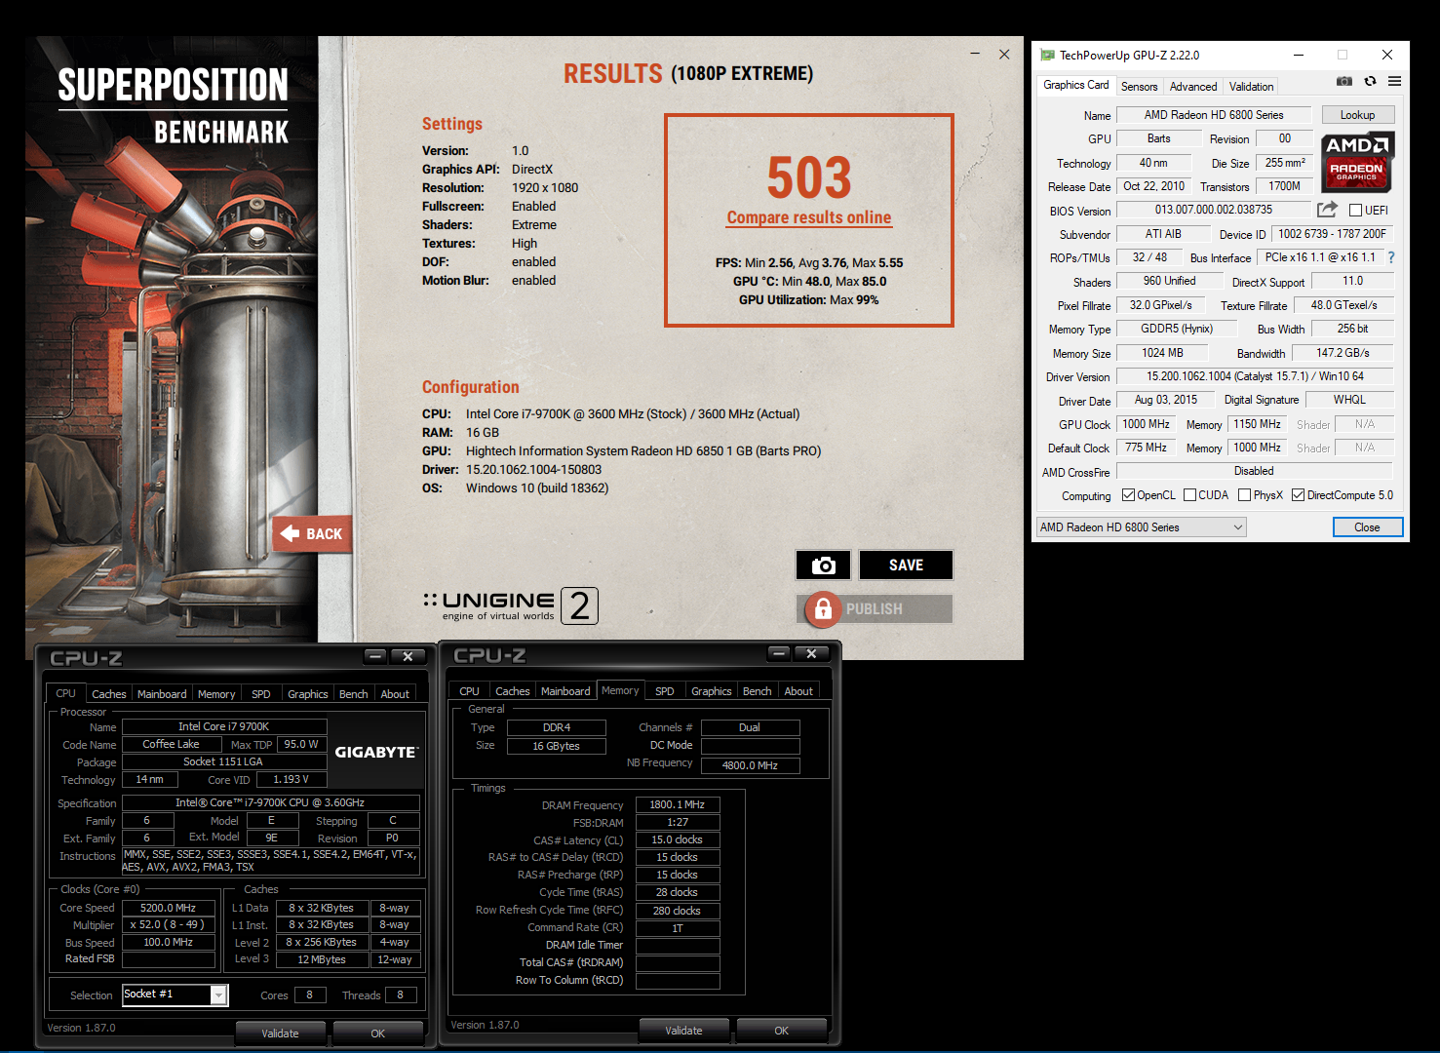Screen dimensions: 1440x1053
Task: Click the Gigabyte logo in CPU-Z
Action: 376,752
